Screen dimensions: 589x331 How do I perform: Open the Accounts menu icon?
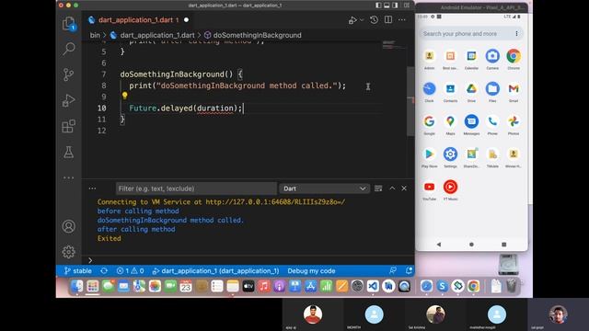(68, 226)
